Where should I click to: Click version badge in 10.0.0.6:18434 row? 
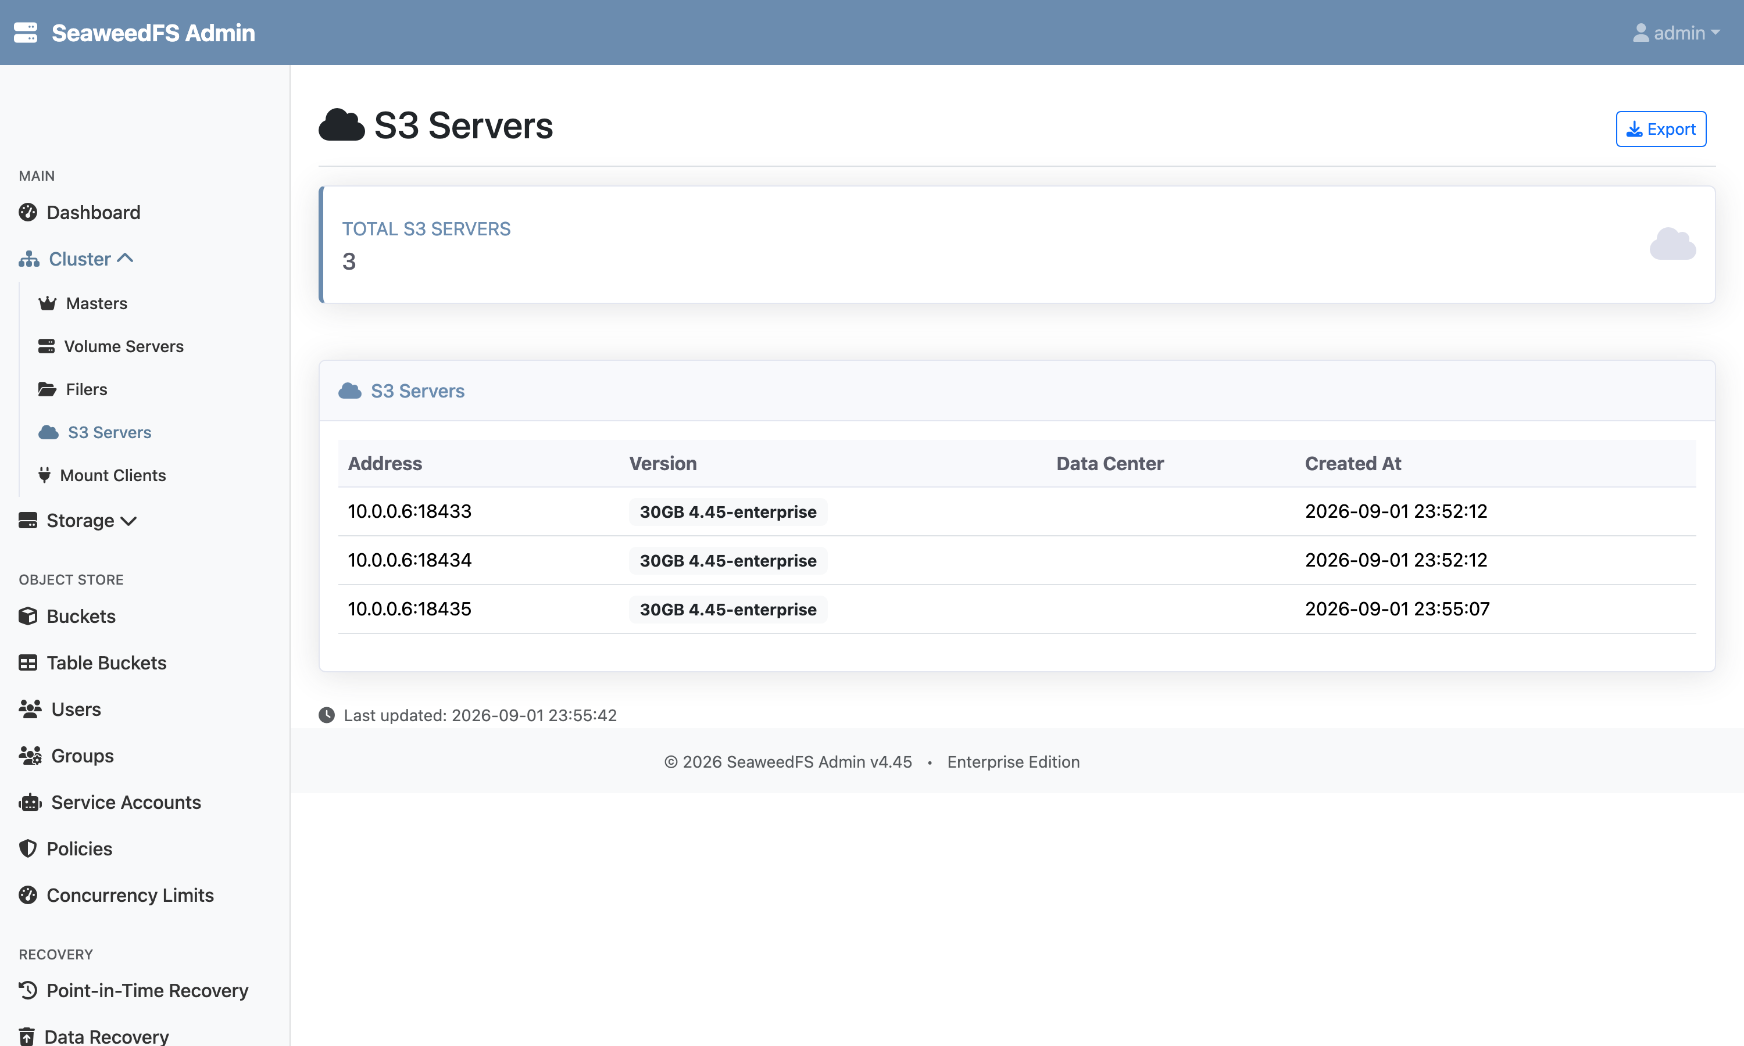point(728,560)
